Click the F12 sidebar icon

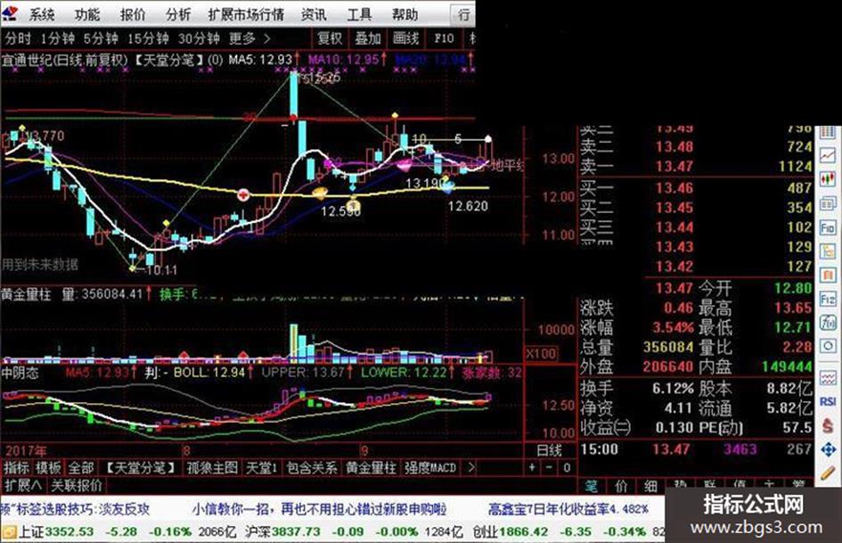[828, 299]
